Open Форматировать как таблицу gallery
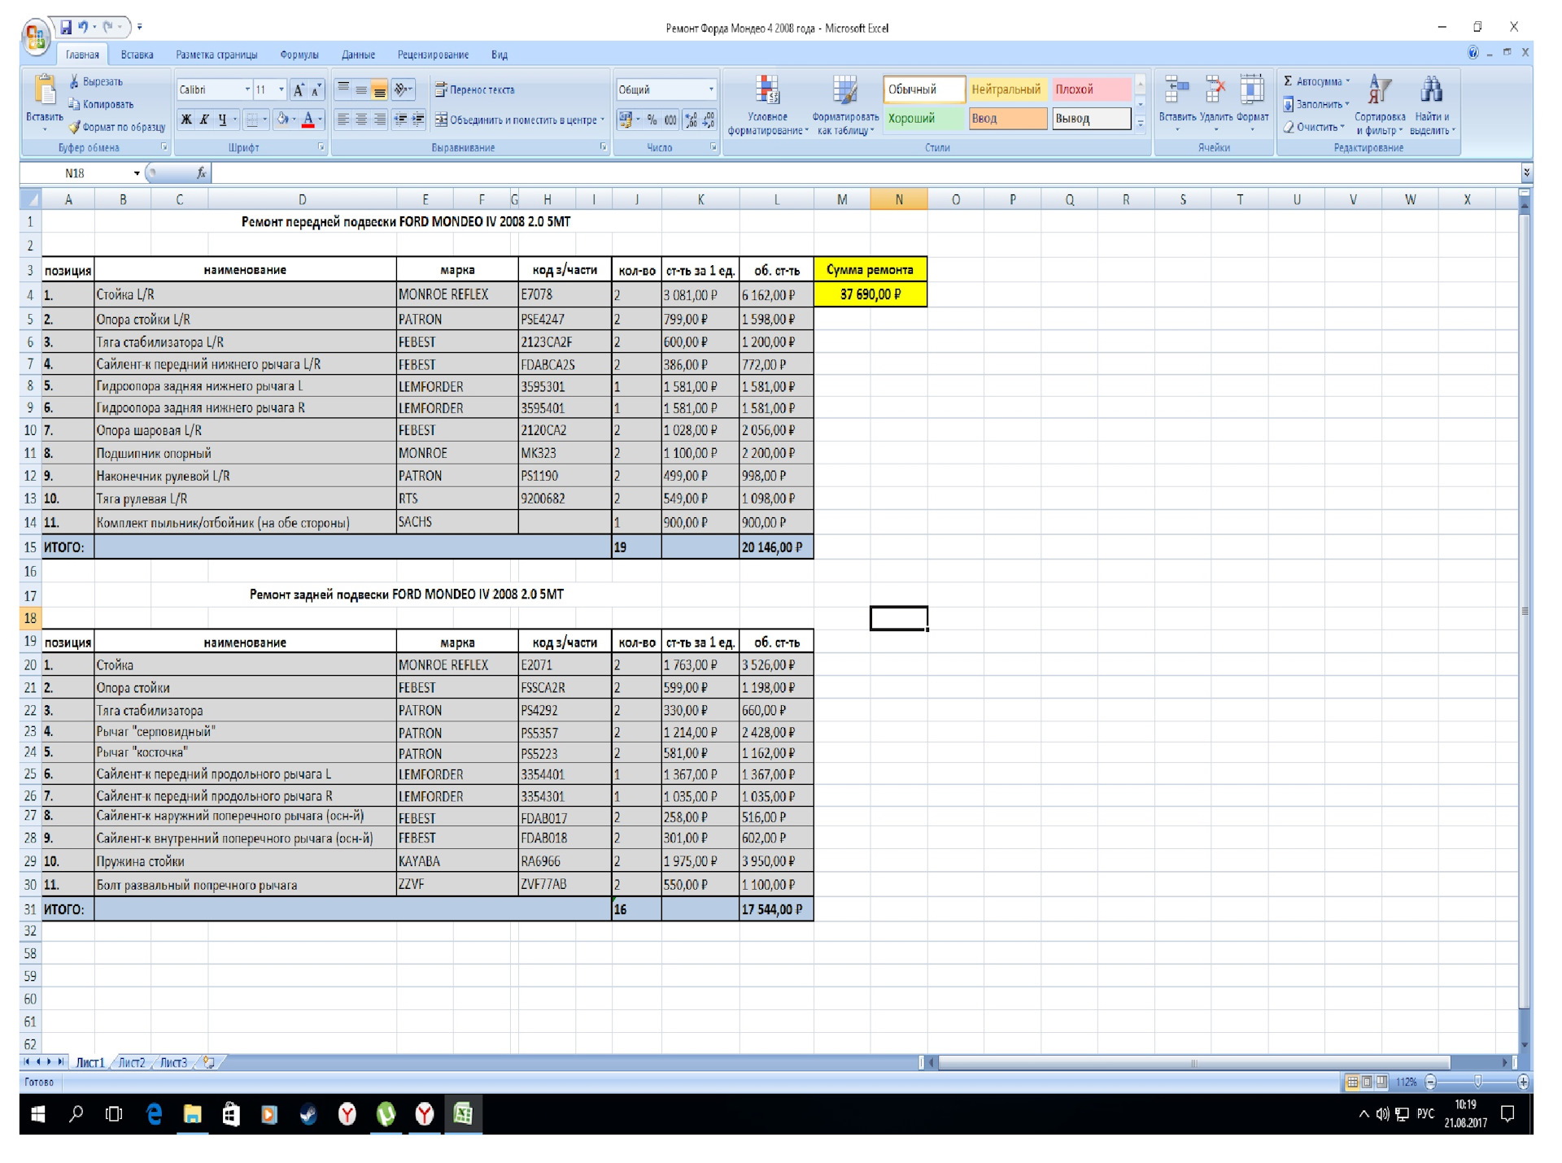This screenshot has width=1562, height=1163. point(845,106)
